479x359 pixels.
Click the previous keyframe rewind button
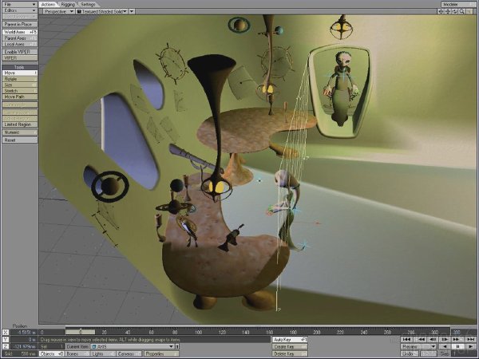coord(420,339)
